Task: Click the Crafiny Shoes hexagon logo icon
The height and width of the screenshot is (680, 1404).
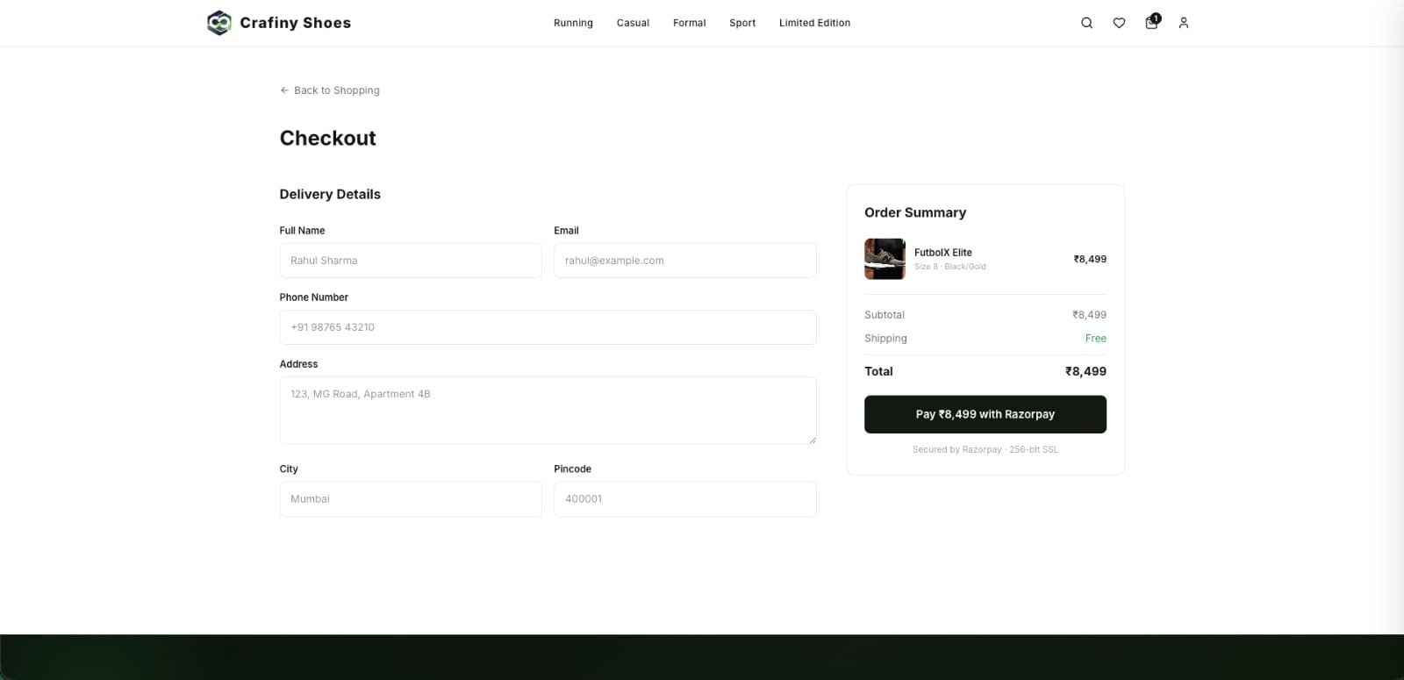Action: [x=218, y=23]
